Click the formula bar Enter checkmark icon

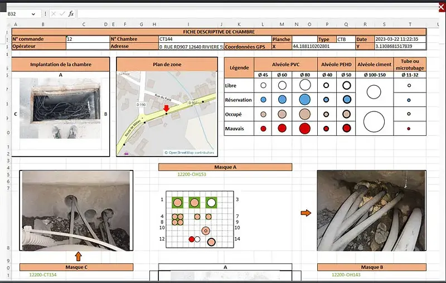62,13
